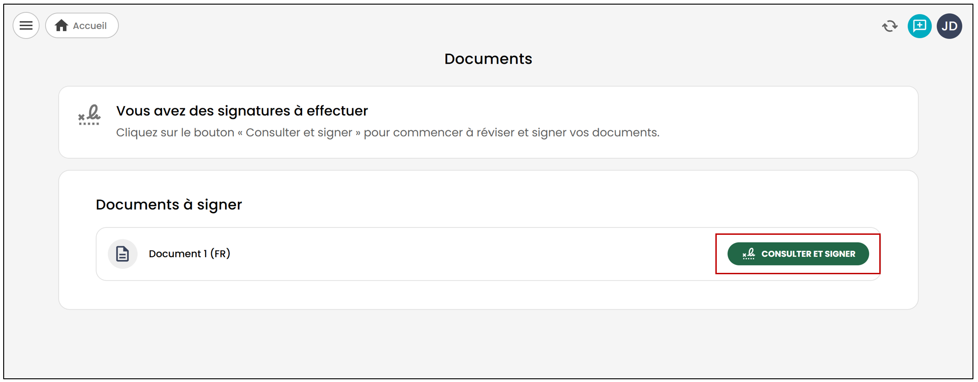Click the Documents page title
Screen dimensions: 978x382
click(488, 59)
